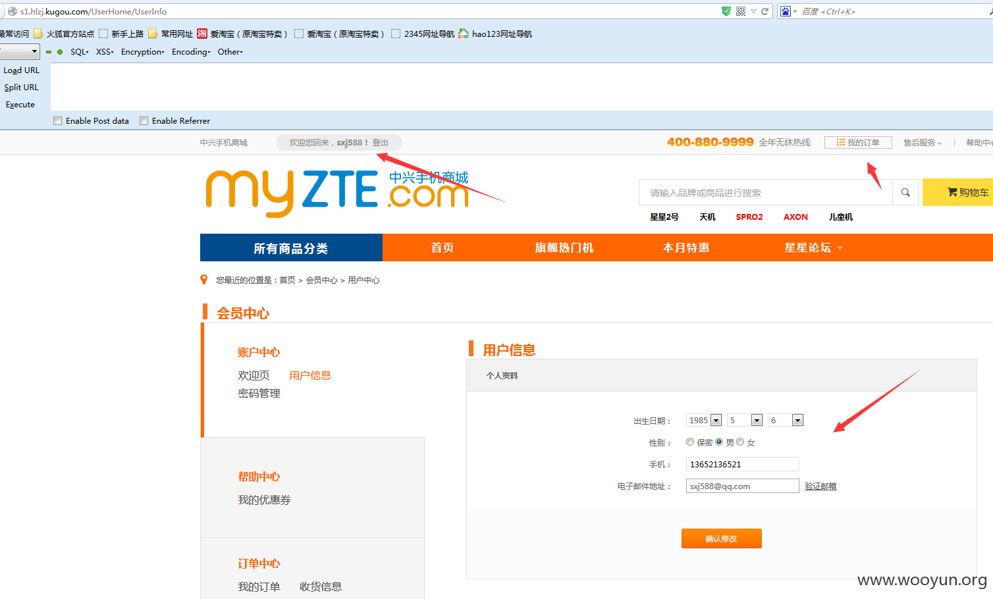This screenshot has width=993, height=599.
Task: Open the 常用网址 bookmark folder
Action: [x=171, y=34]
